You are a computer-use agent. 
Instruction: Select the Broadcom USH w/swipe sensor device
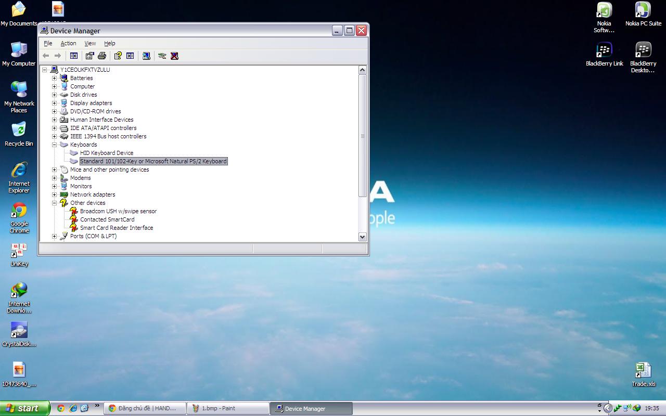pyautogui.click(x=118, y=211)
